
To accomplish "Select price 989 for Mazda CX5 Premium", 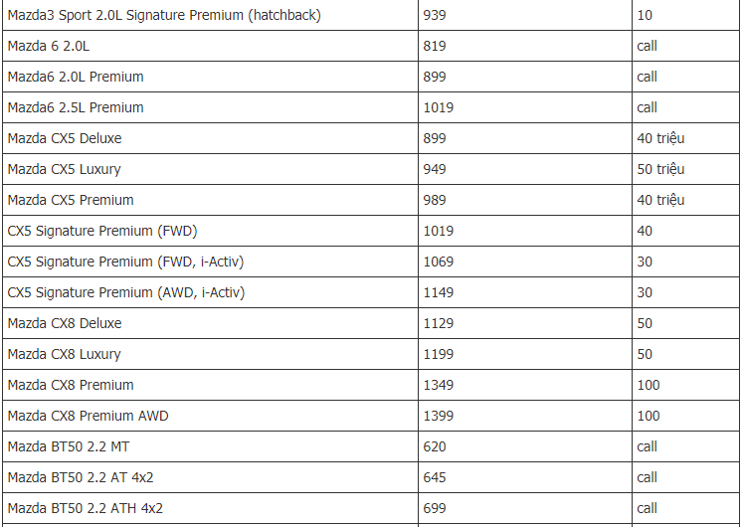I will (435, 200).
